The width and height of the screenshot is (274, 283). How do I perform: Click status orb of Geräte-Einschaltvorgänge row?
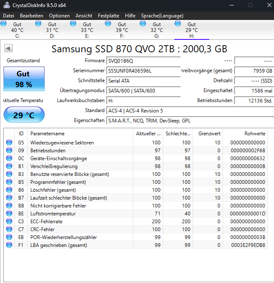click(x=9, y=158)
